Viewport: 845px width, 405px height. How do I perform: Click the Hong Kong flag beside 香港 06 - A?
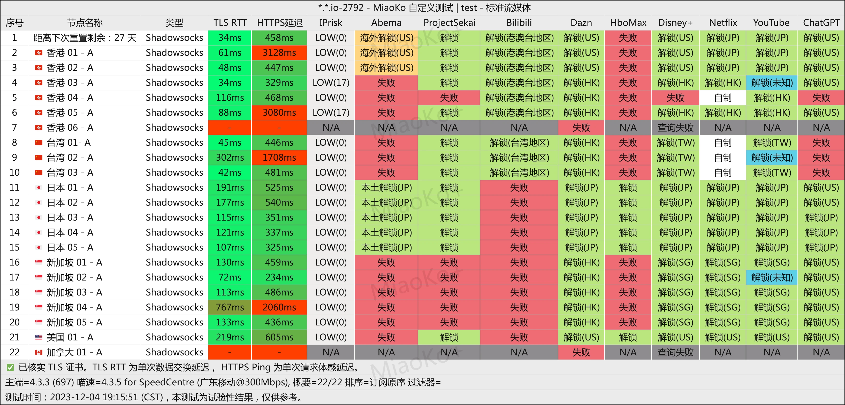tap(39, 127)
